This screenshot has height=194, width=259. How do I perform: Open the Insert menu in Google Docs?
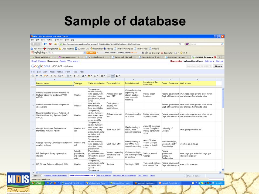(52, 72)
